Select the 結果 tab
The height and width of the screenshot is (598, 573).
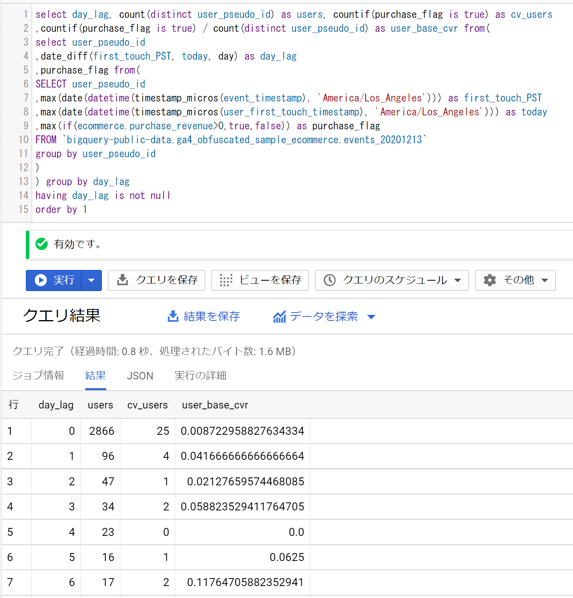[95, 375]
